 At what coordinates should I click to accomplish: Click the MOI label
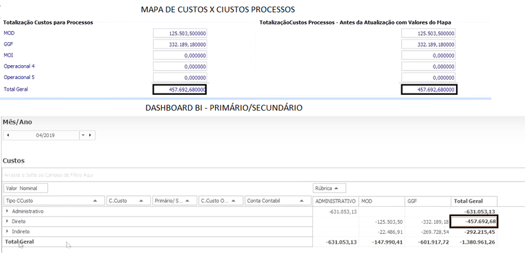click(9, 55)
